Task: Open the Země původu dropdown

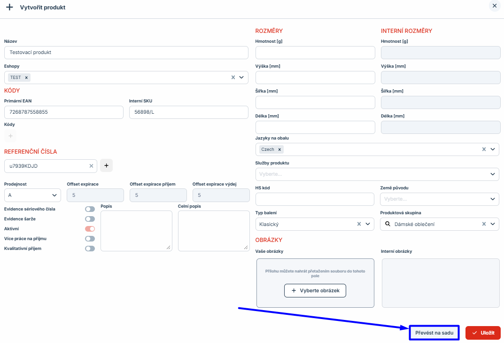Action: [x=439, y=199]
